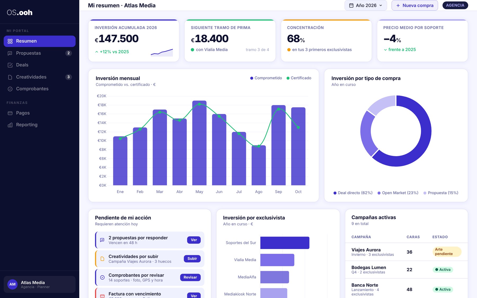Navigate to Pagos under Finanzas
Viewport: 477px width, 298px height.
point(39,113)
